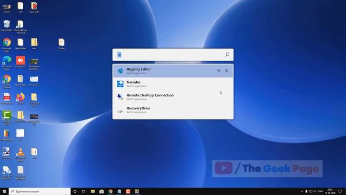Click the Narrator app icon in results
The width and height of the screenshot is (346, 195).
(120, 84)
